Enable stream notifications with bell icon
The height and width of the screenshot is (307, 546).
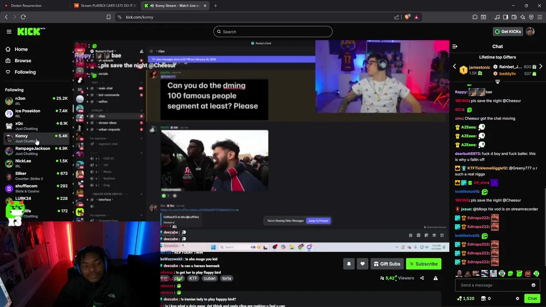point(349,264)
